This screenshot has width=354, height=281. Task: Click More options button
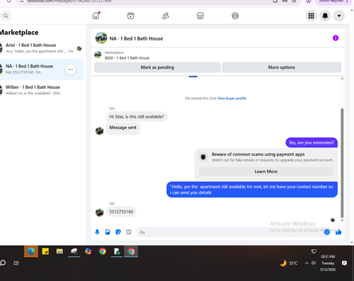click(282, 67)
